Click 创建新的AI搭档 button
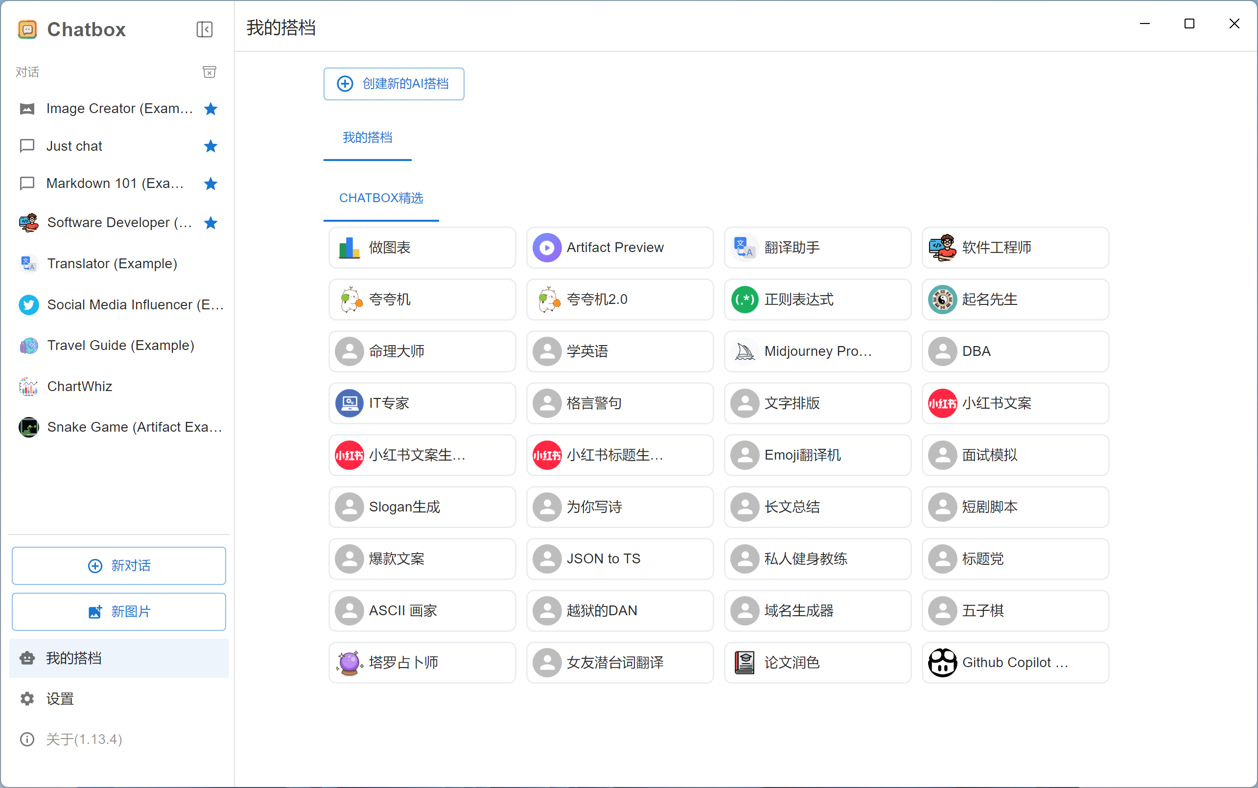Screen dimensions: 1258x788 pyautogui.click(x=394, y=84)
